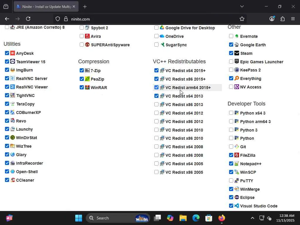Image resolution: width=300 pixels, height=225 pixels.
Task: Click the Epic Games Launcher icon
Action: (x=237, y=62)
